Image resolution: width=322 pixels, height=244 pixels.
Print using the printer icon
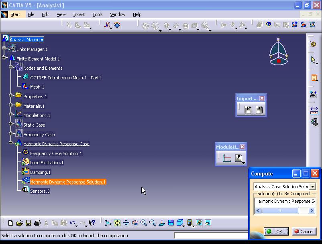tap(37, 223)
